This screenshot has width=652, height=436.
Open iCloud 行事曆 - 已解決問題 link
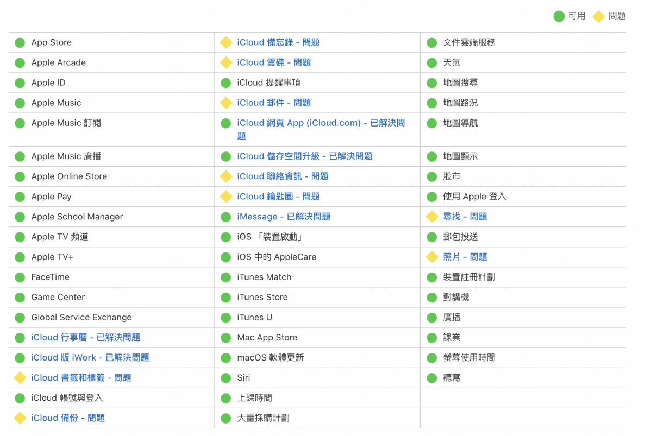point(86,337)
